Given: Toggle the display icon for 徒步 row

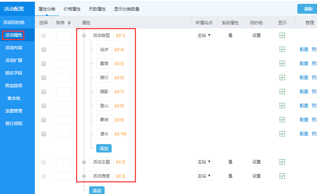Looking at the screenshot, I should pyautogui.click(x=282, y=50).
